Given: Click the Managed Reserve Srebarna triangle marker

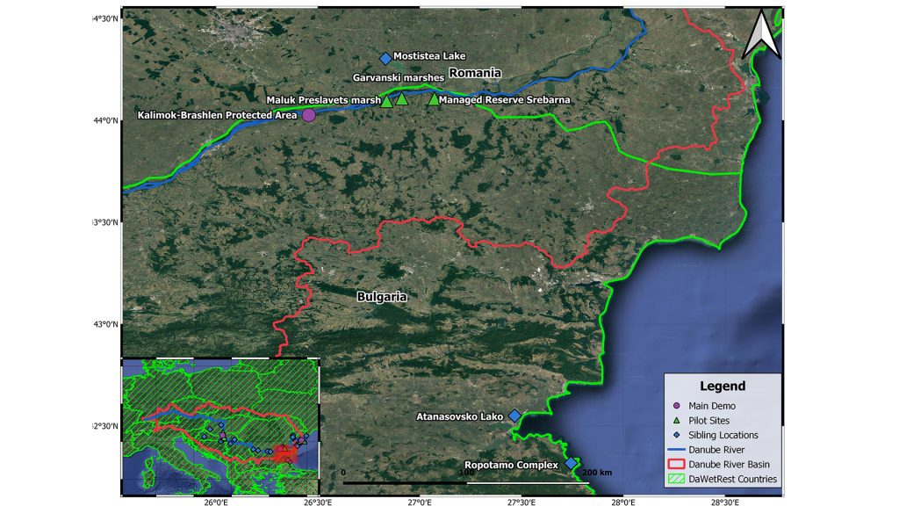Looking at the screenshot, I should tap(434, 99).
